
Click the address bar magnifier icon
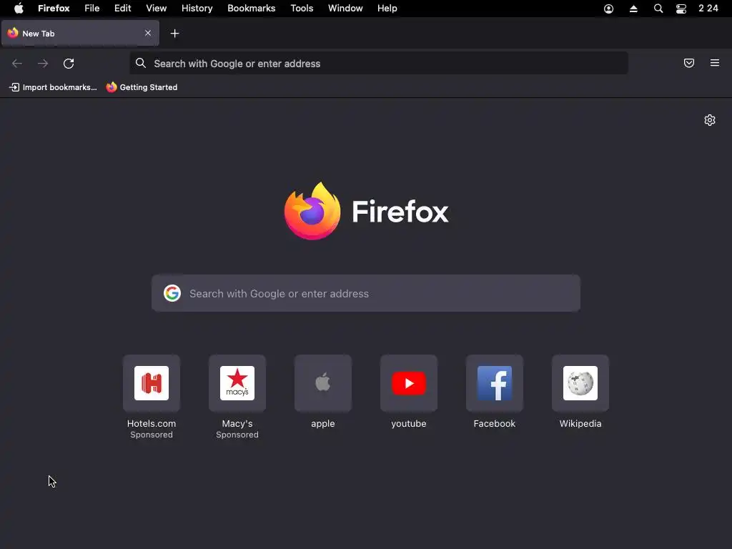tap(141, 63)
